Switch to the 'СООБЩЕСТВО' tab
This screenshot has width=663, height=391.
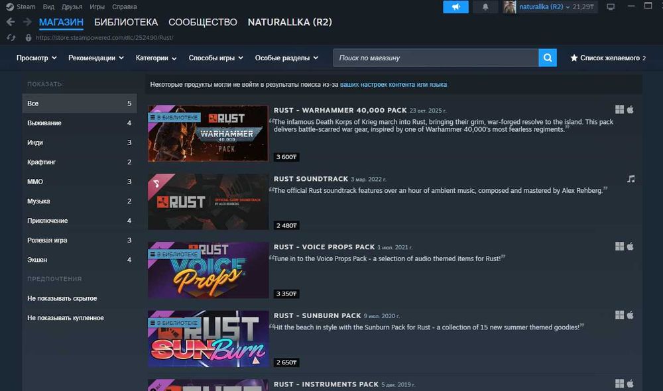pyautogui.click(x=202, y=22)
